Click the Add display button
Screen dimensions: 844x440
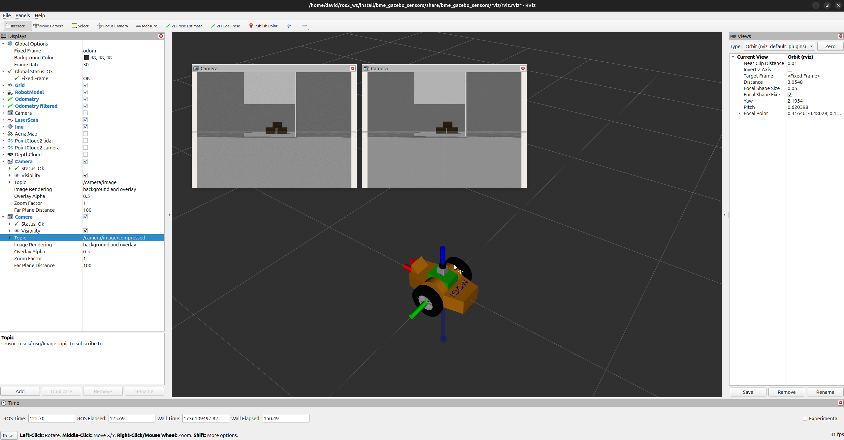20,391
